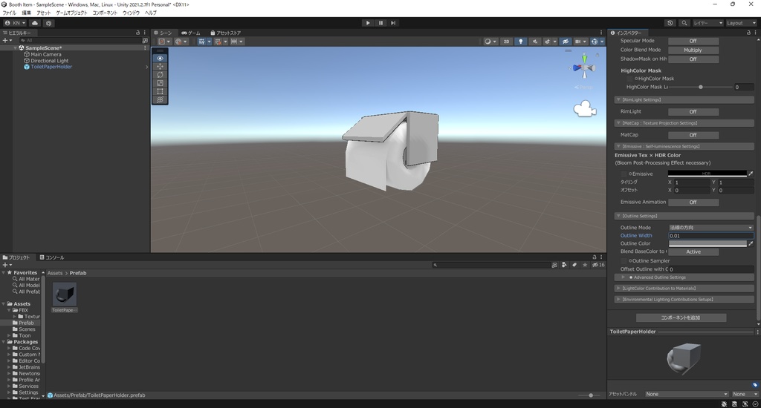Switch to the アセットストア tab
Viewport: 761px width, 408px height.
tap(225, 33)
